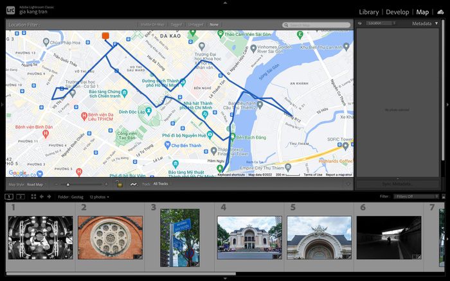Click the Phố đi bộ Nguyễn Huệ camera marker

coord(210,135)
